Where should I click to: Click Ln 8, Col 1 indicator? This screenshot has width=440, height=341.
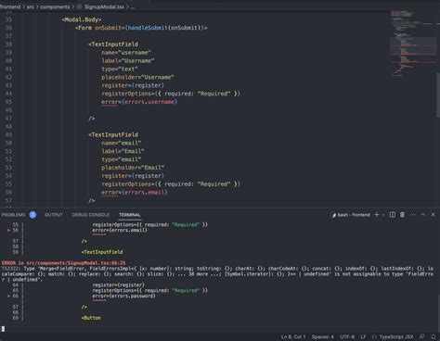coord(293,336)
